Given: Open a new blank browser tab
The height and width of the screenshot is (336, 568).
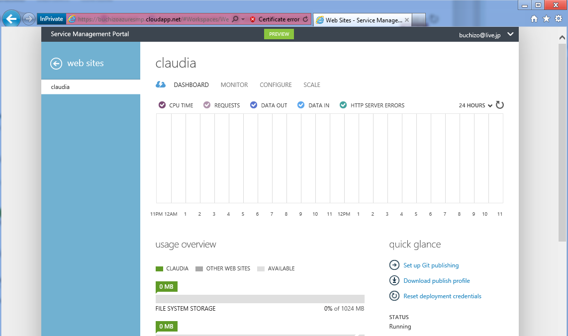Looking at the screenshot, I should pos(418,19).
